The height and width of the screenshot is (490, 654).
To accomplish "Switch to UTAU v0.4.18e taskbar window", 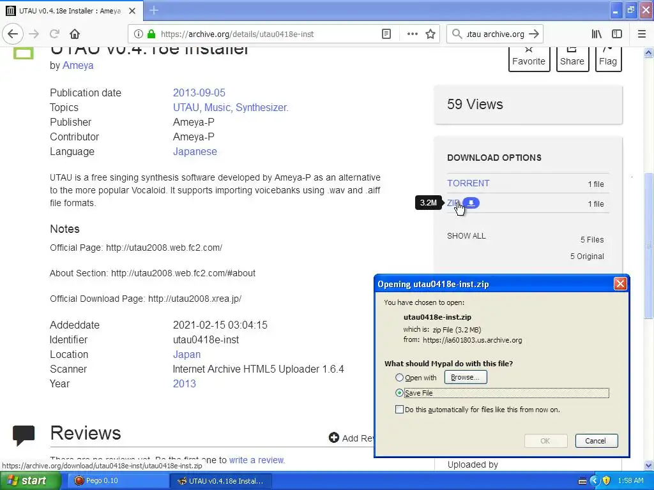I will click(221, 481).
